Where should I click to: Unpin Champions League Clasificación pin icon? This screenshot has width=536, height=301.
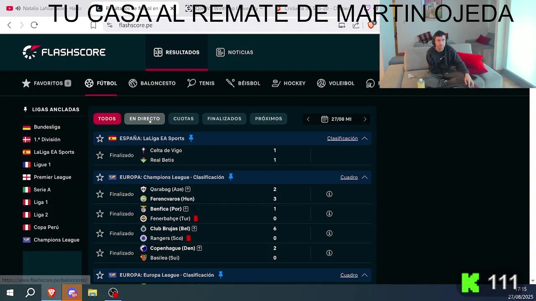pyautogui.click(x=231, y=177)
